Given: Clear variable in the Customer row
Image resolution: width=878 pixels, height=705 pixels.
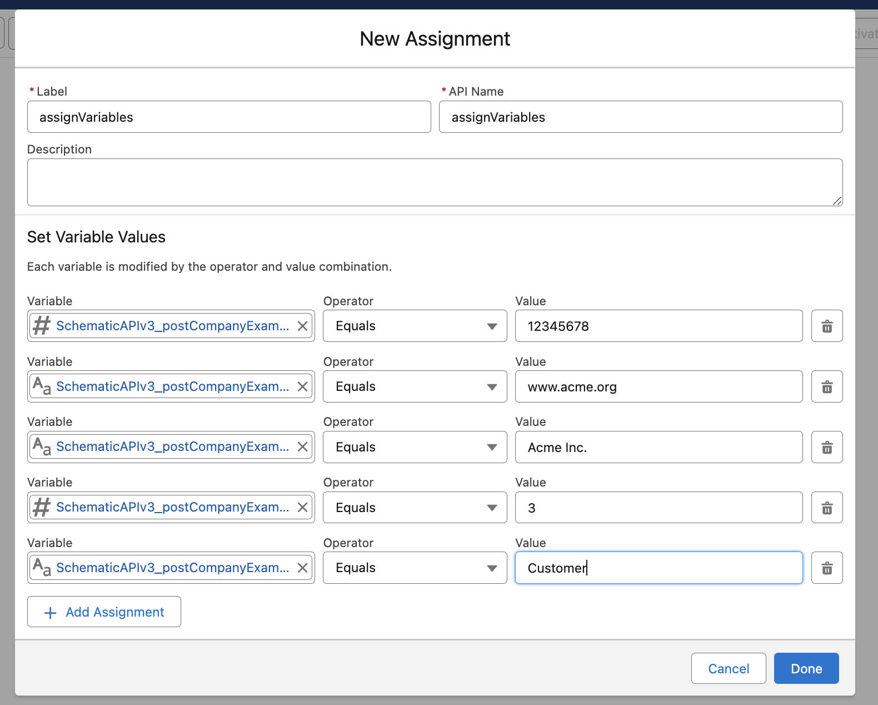Looking at the screenshot, I should click(302, 568).
